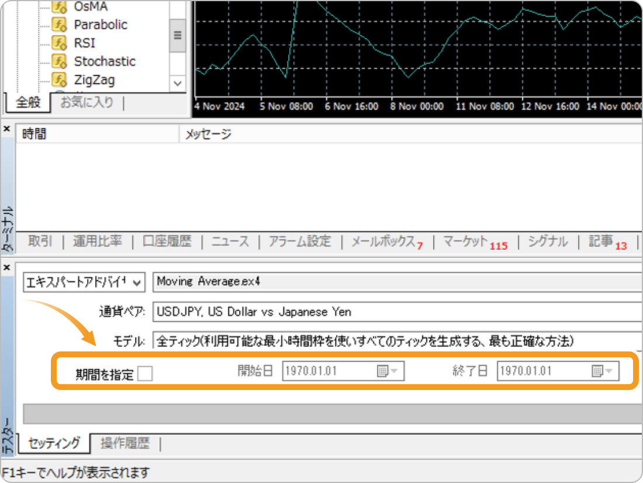Open the 開始日 calendar dropdown
This screenshot has height=483, width=643.
click(x=388, y=371)
